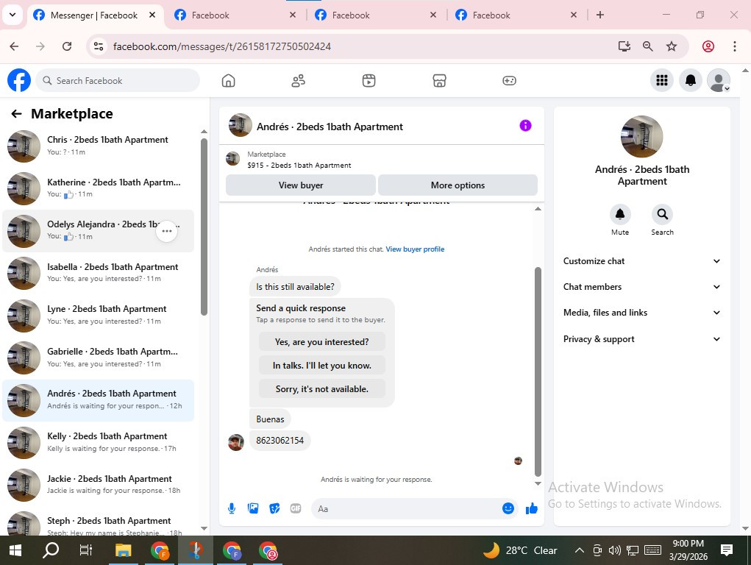Viewport: 751px width, 565px height.
Task: Open the Facebook notifications bell
Action: pyautogui.click(x=690, y=80)
